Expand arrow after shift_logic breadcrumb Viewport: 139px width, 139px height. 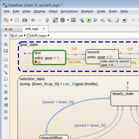tap(48, 35)
